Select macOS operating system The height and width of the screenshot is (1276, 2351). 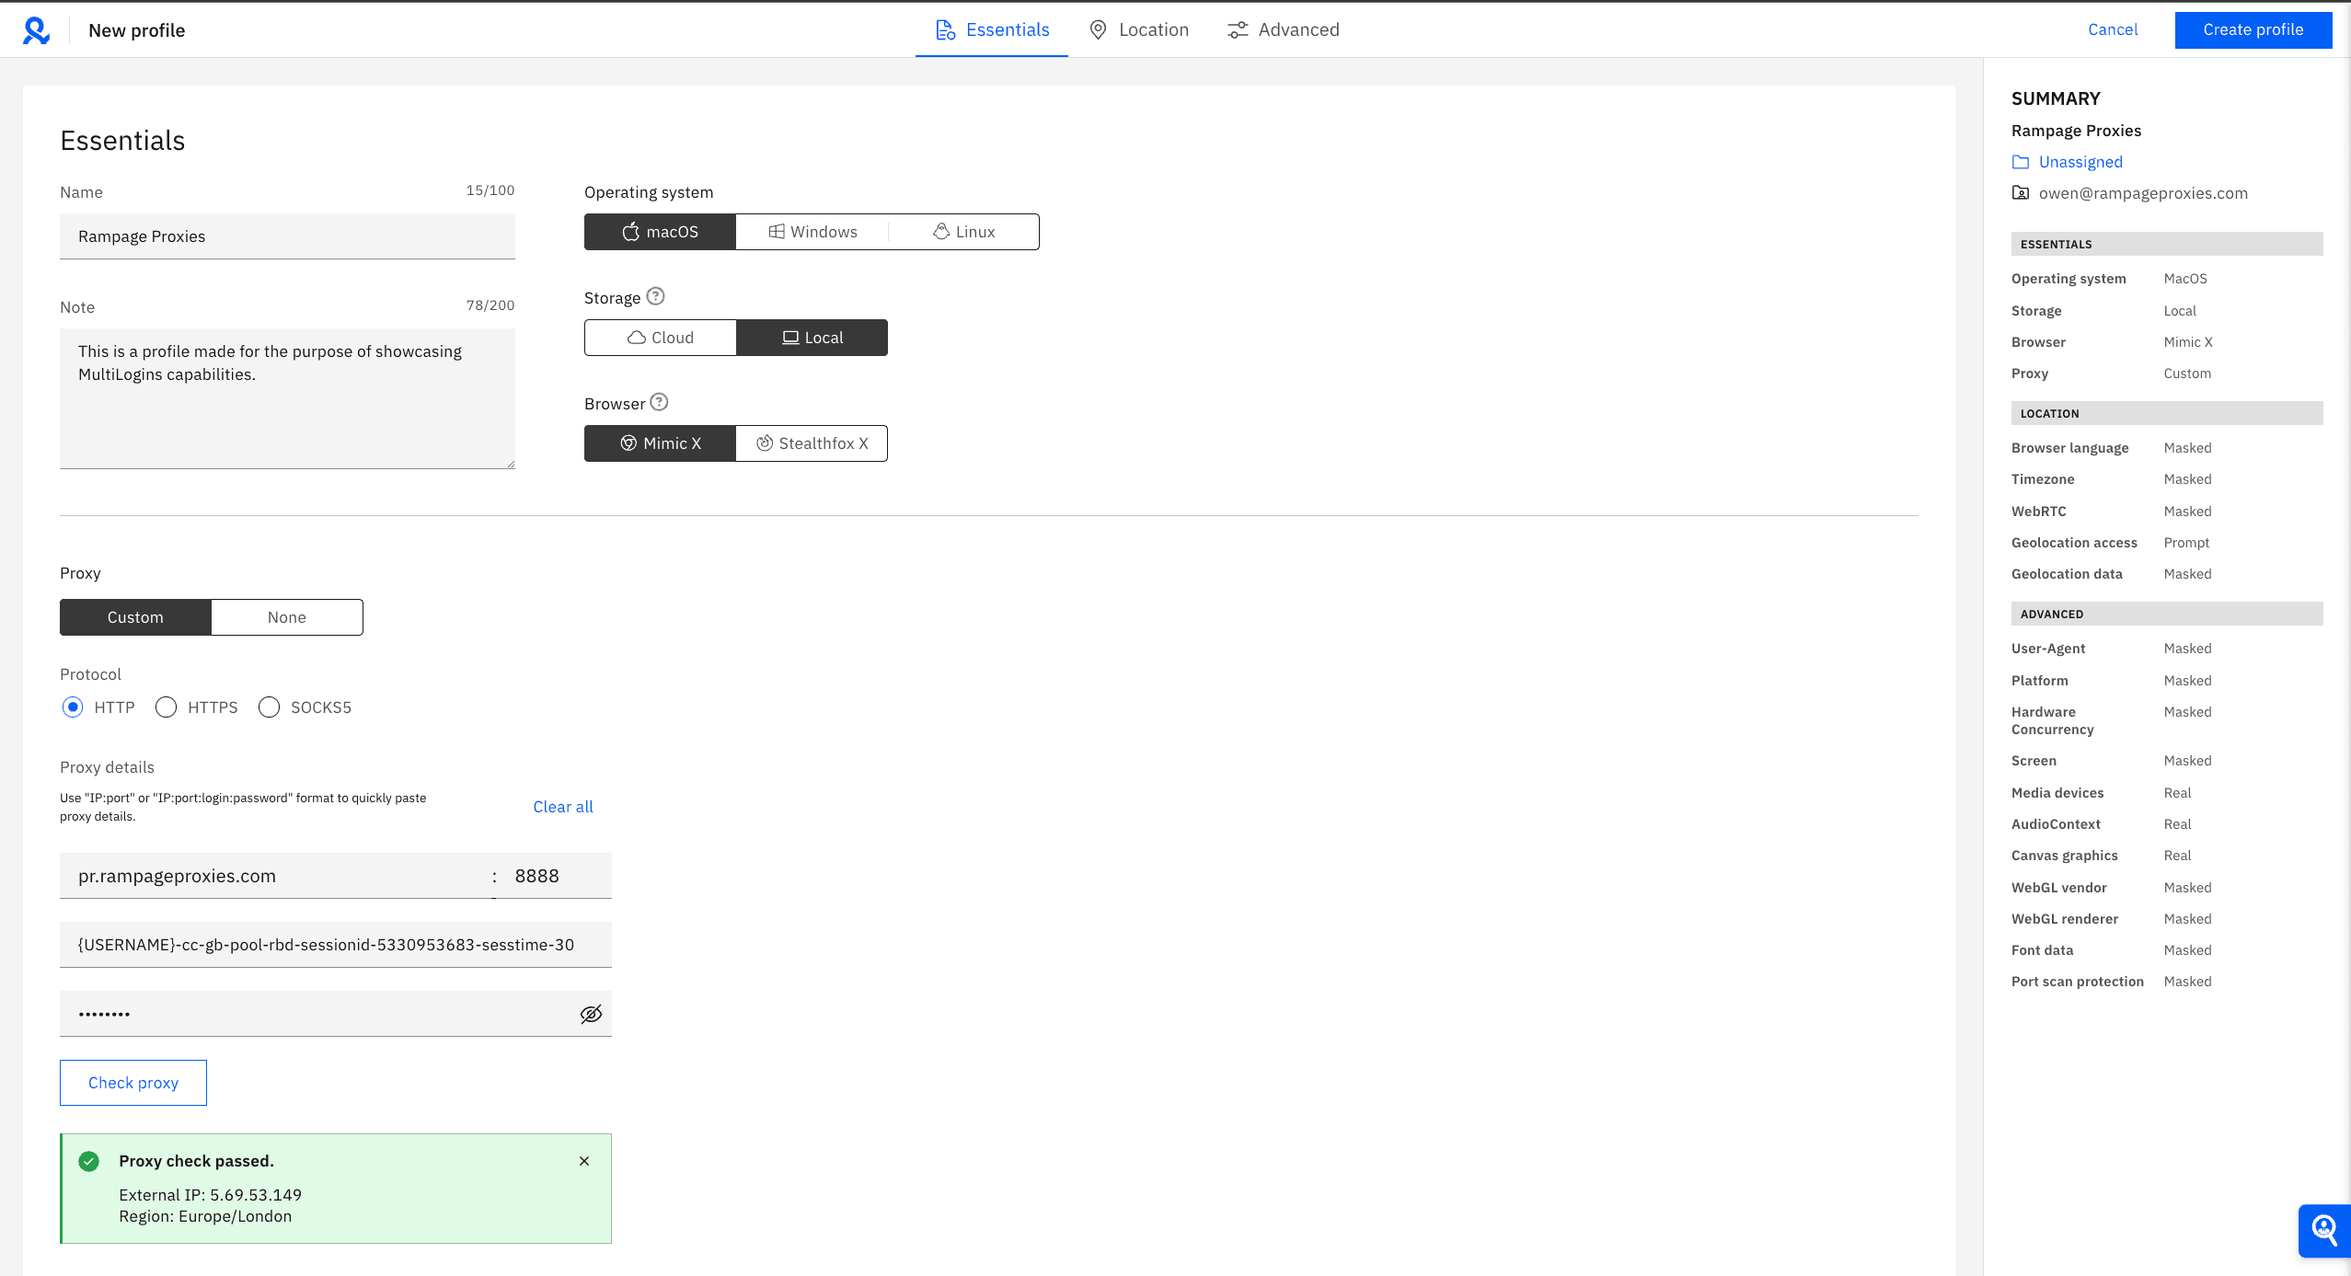pyautogui.click(x=660, y=232)
